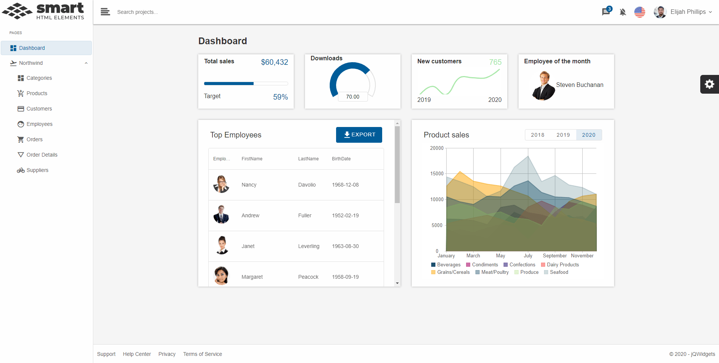
Task: Click the Downloads gauge value 70.00
Action: pos(353,97)
